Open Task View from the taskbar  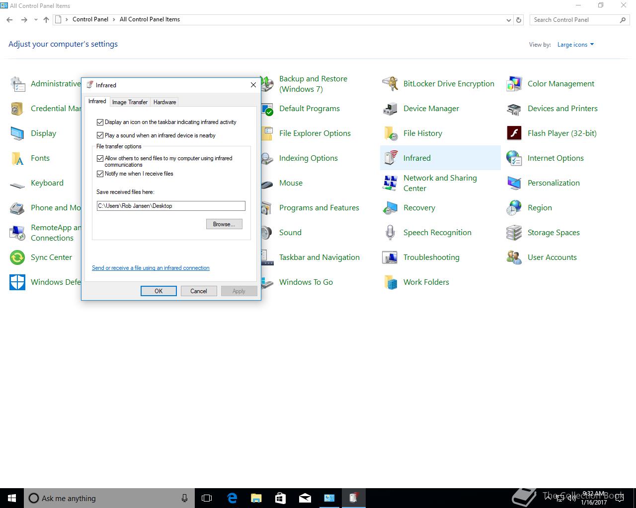[x=207, y=498]
